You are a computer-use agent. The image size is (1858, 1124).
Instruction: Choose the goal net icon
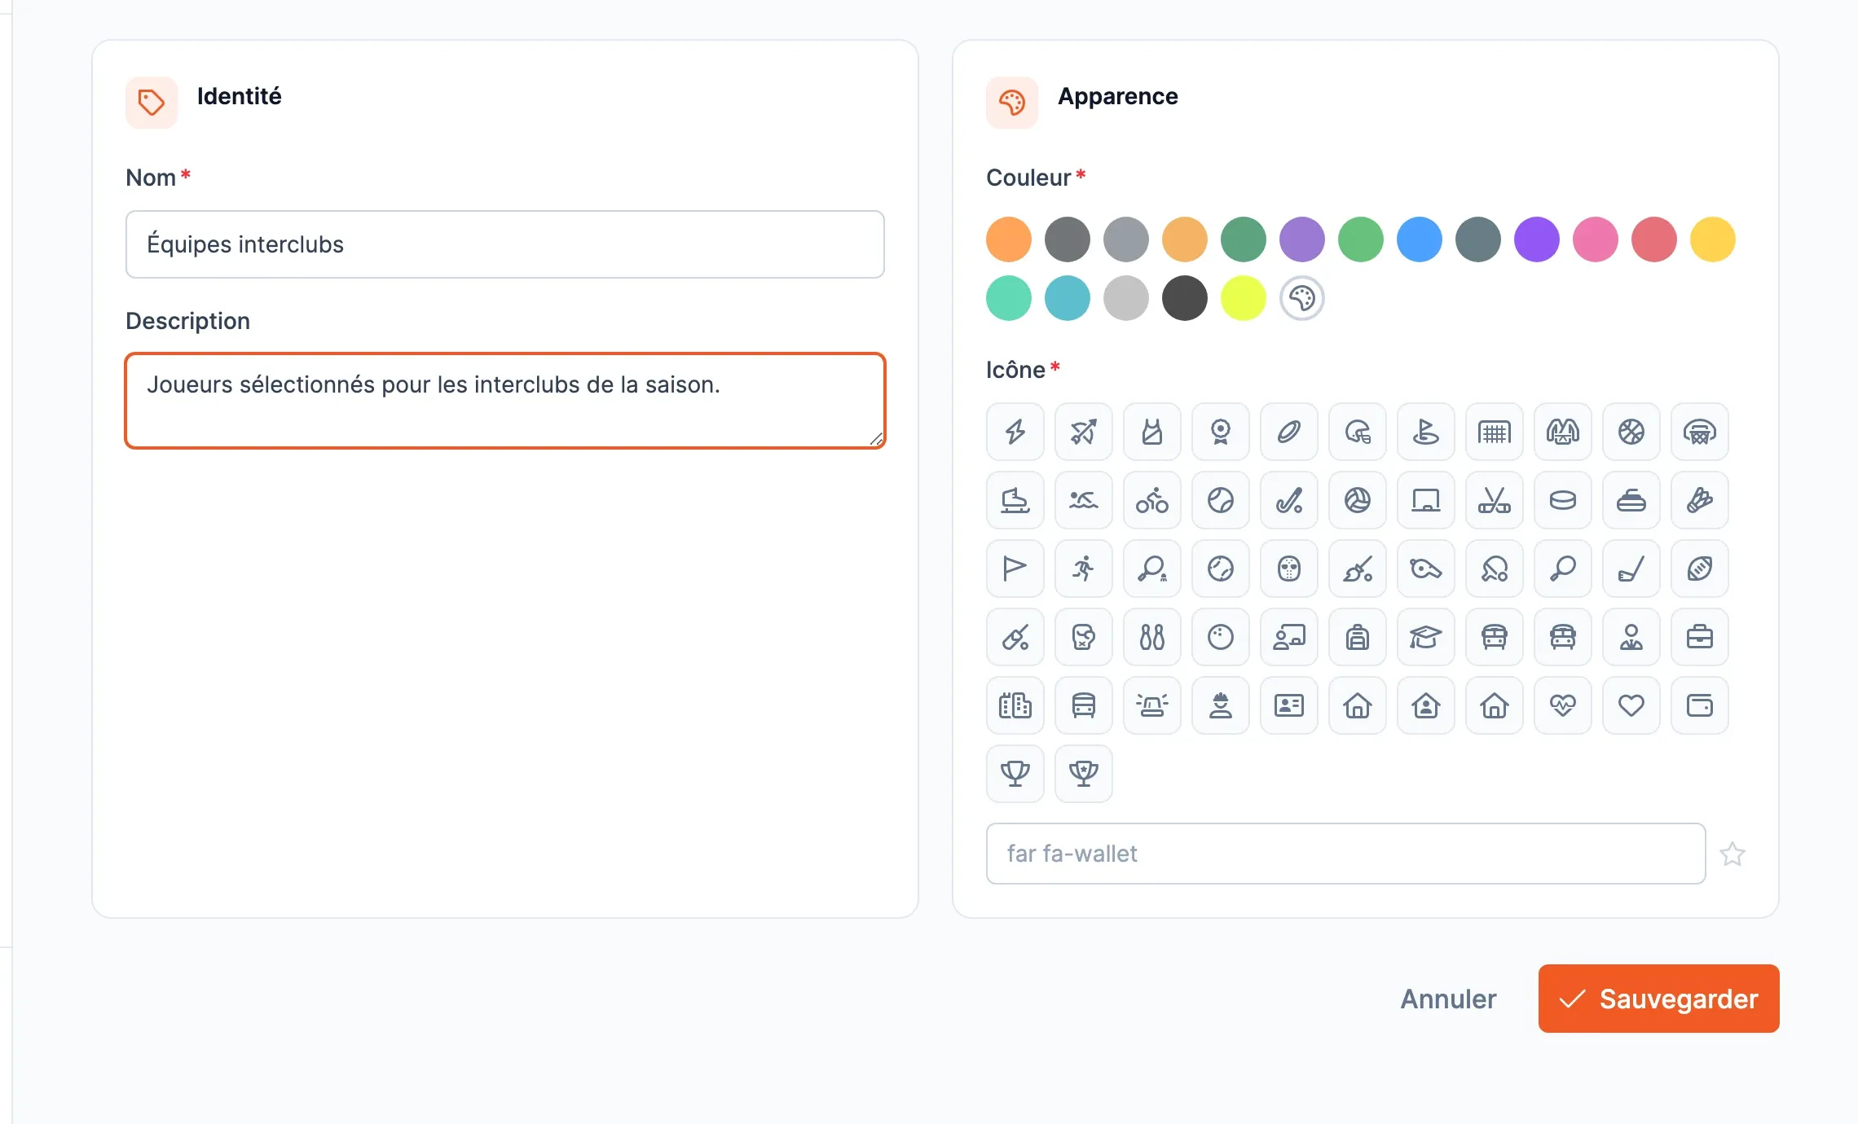[1494, 431]
